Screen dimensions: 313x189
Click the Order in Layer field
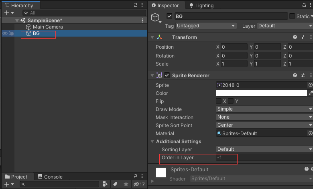(x=264, y=158)
